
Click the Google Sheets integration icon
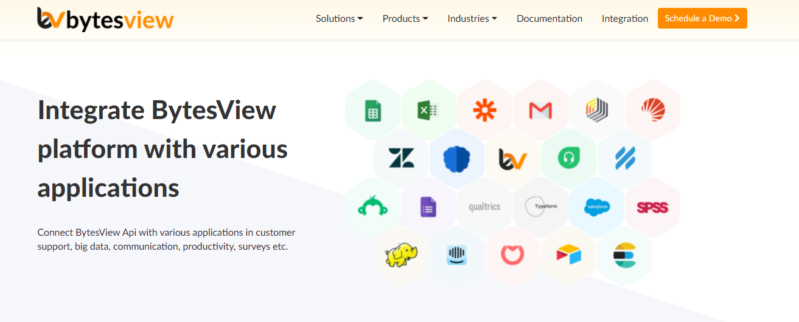372,111
